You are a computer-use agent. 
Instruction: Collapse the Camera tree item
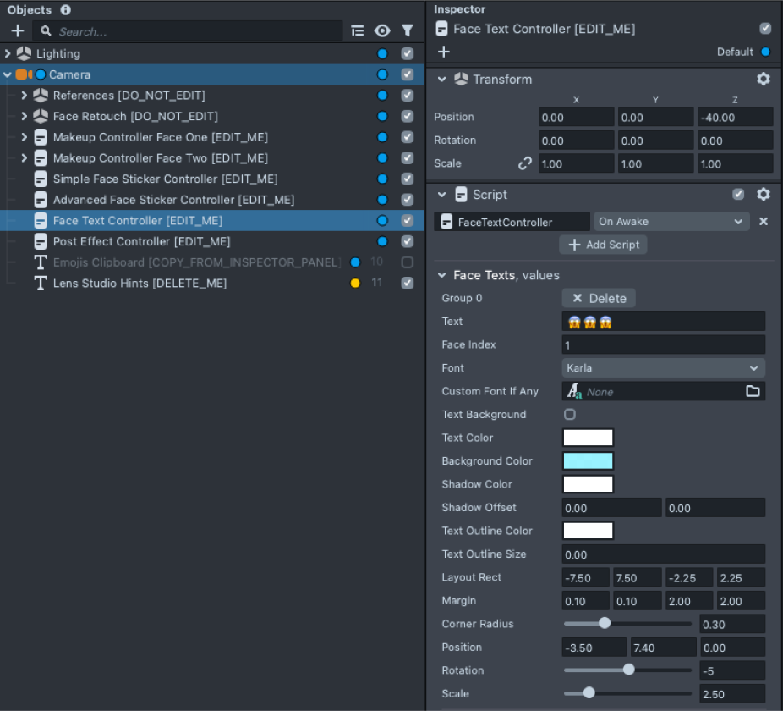pos(8,74)
